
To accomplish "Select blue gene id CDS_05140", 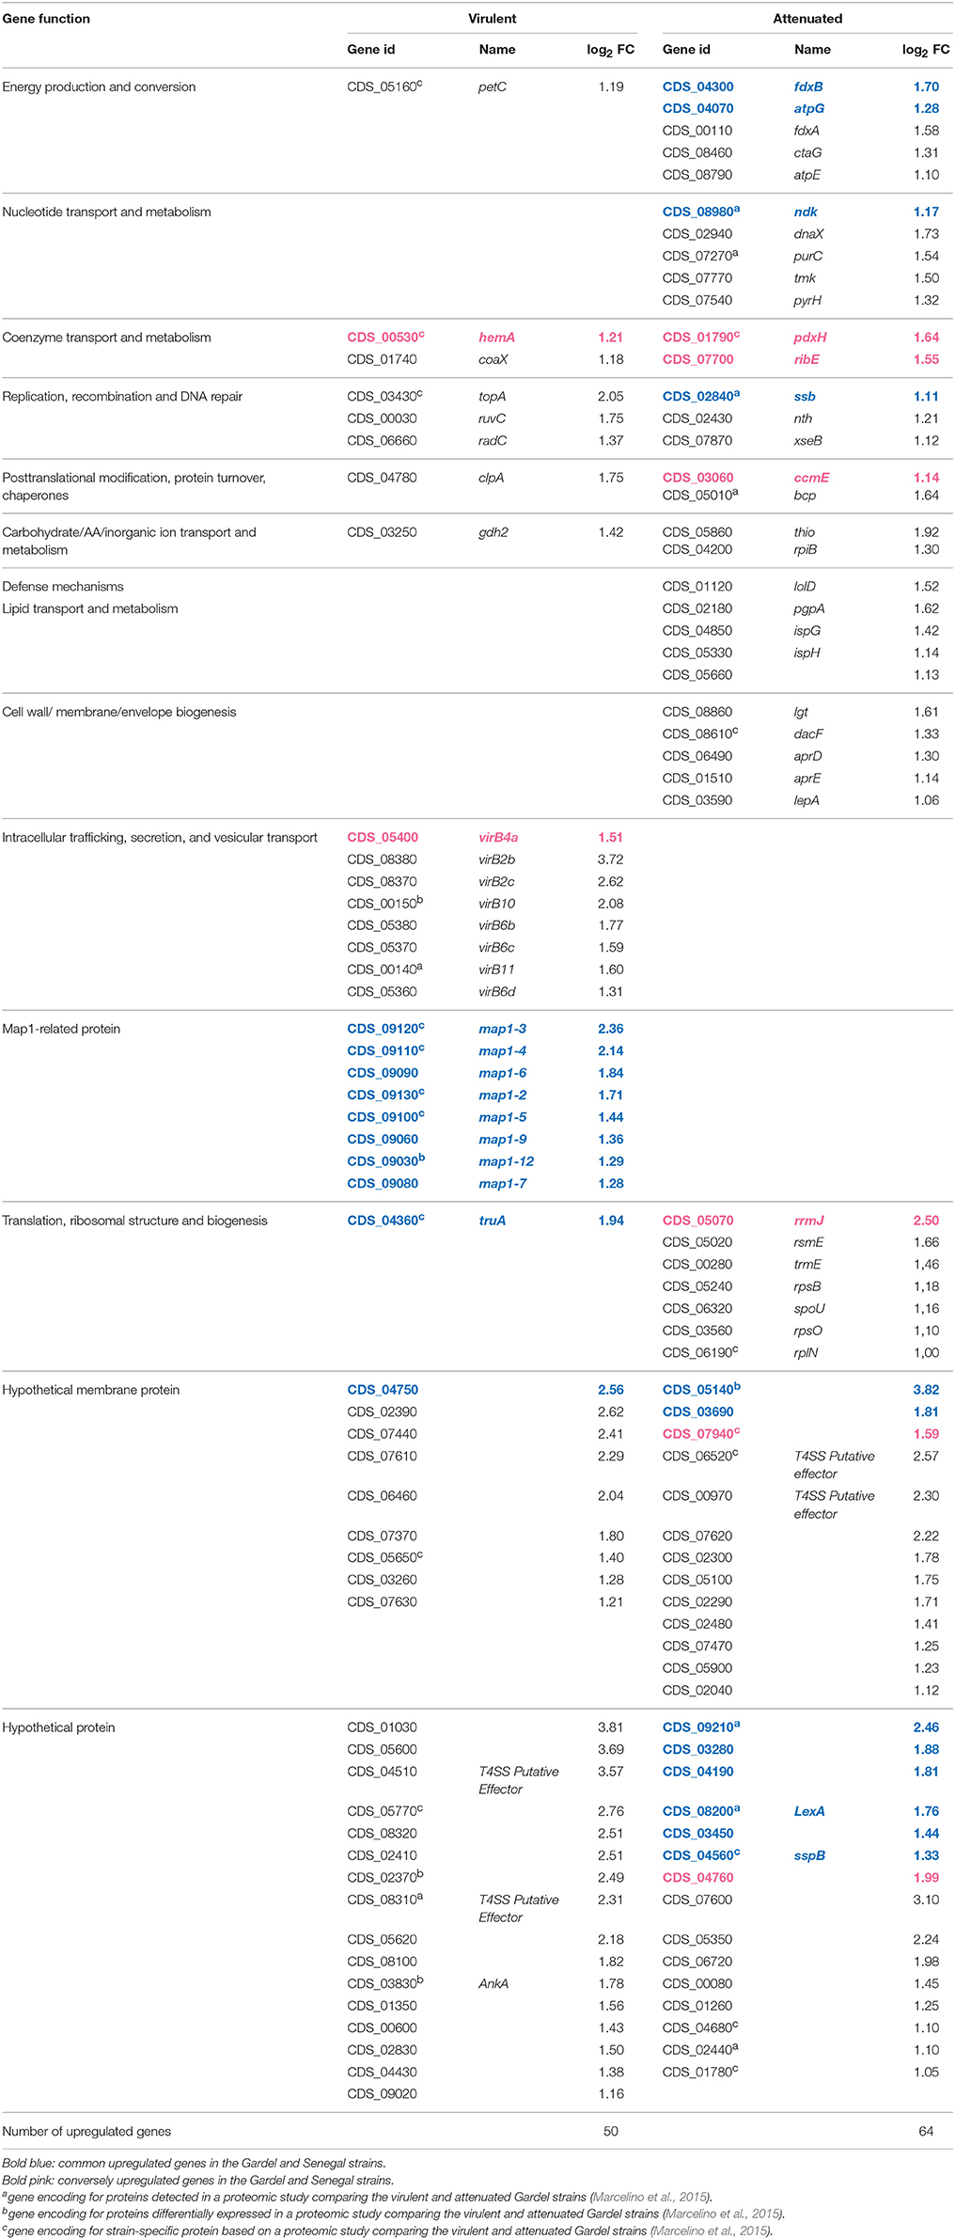I will [x=701, y=1390].
